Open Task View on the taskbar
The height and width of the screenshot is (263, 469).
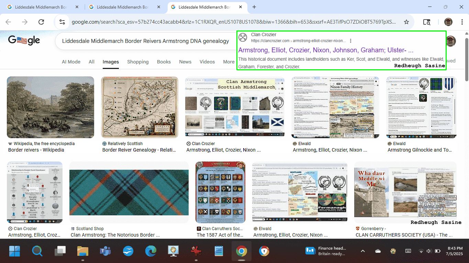coord(60,251)
